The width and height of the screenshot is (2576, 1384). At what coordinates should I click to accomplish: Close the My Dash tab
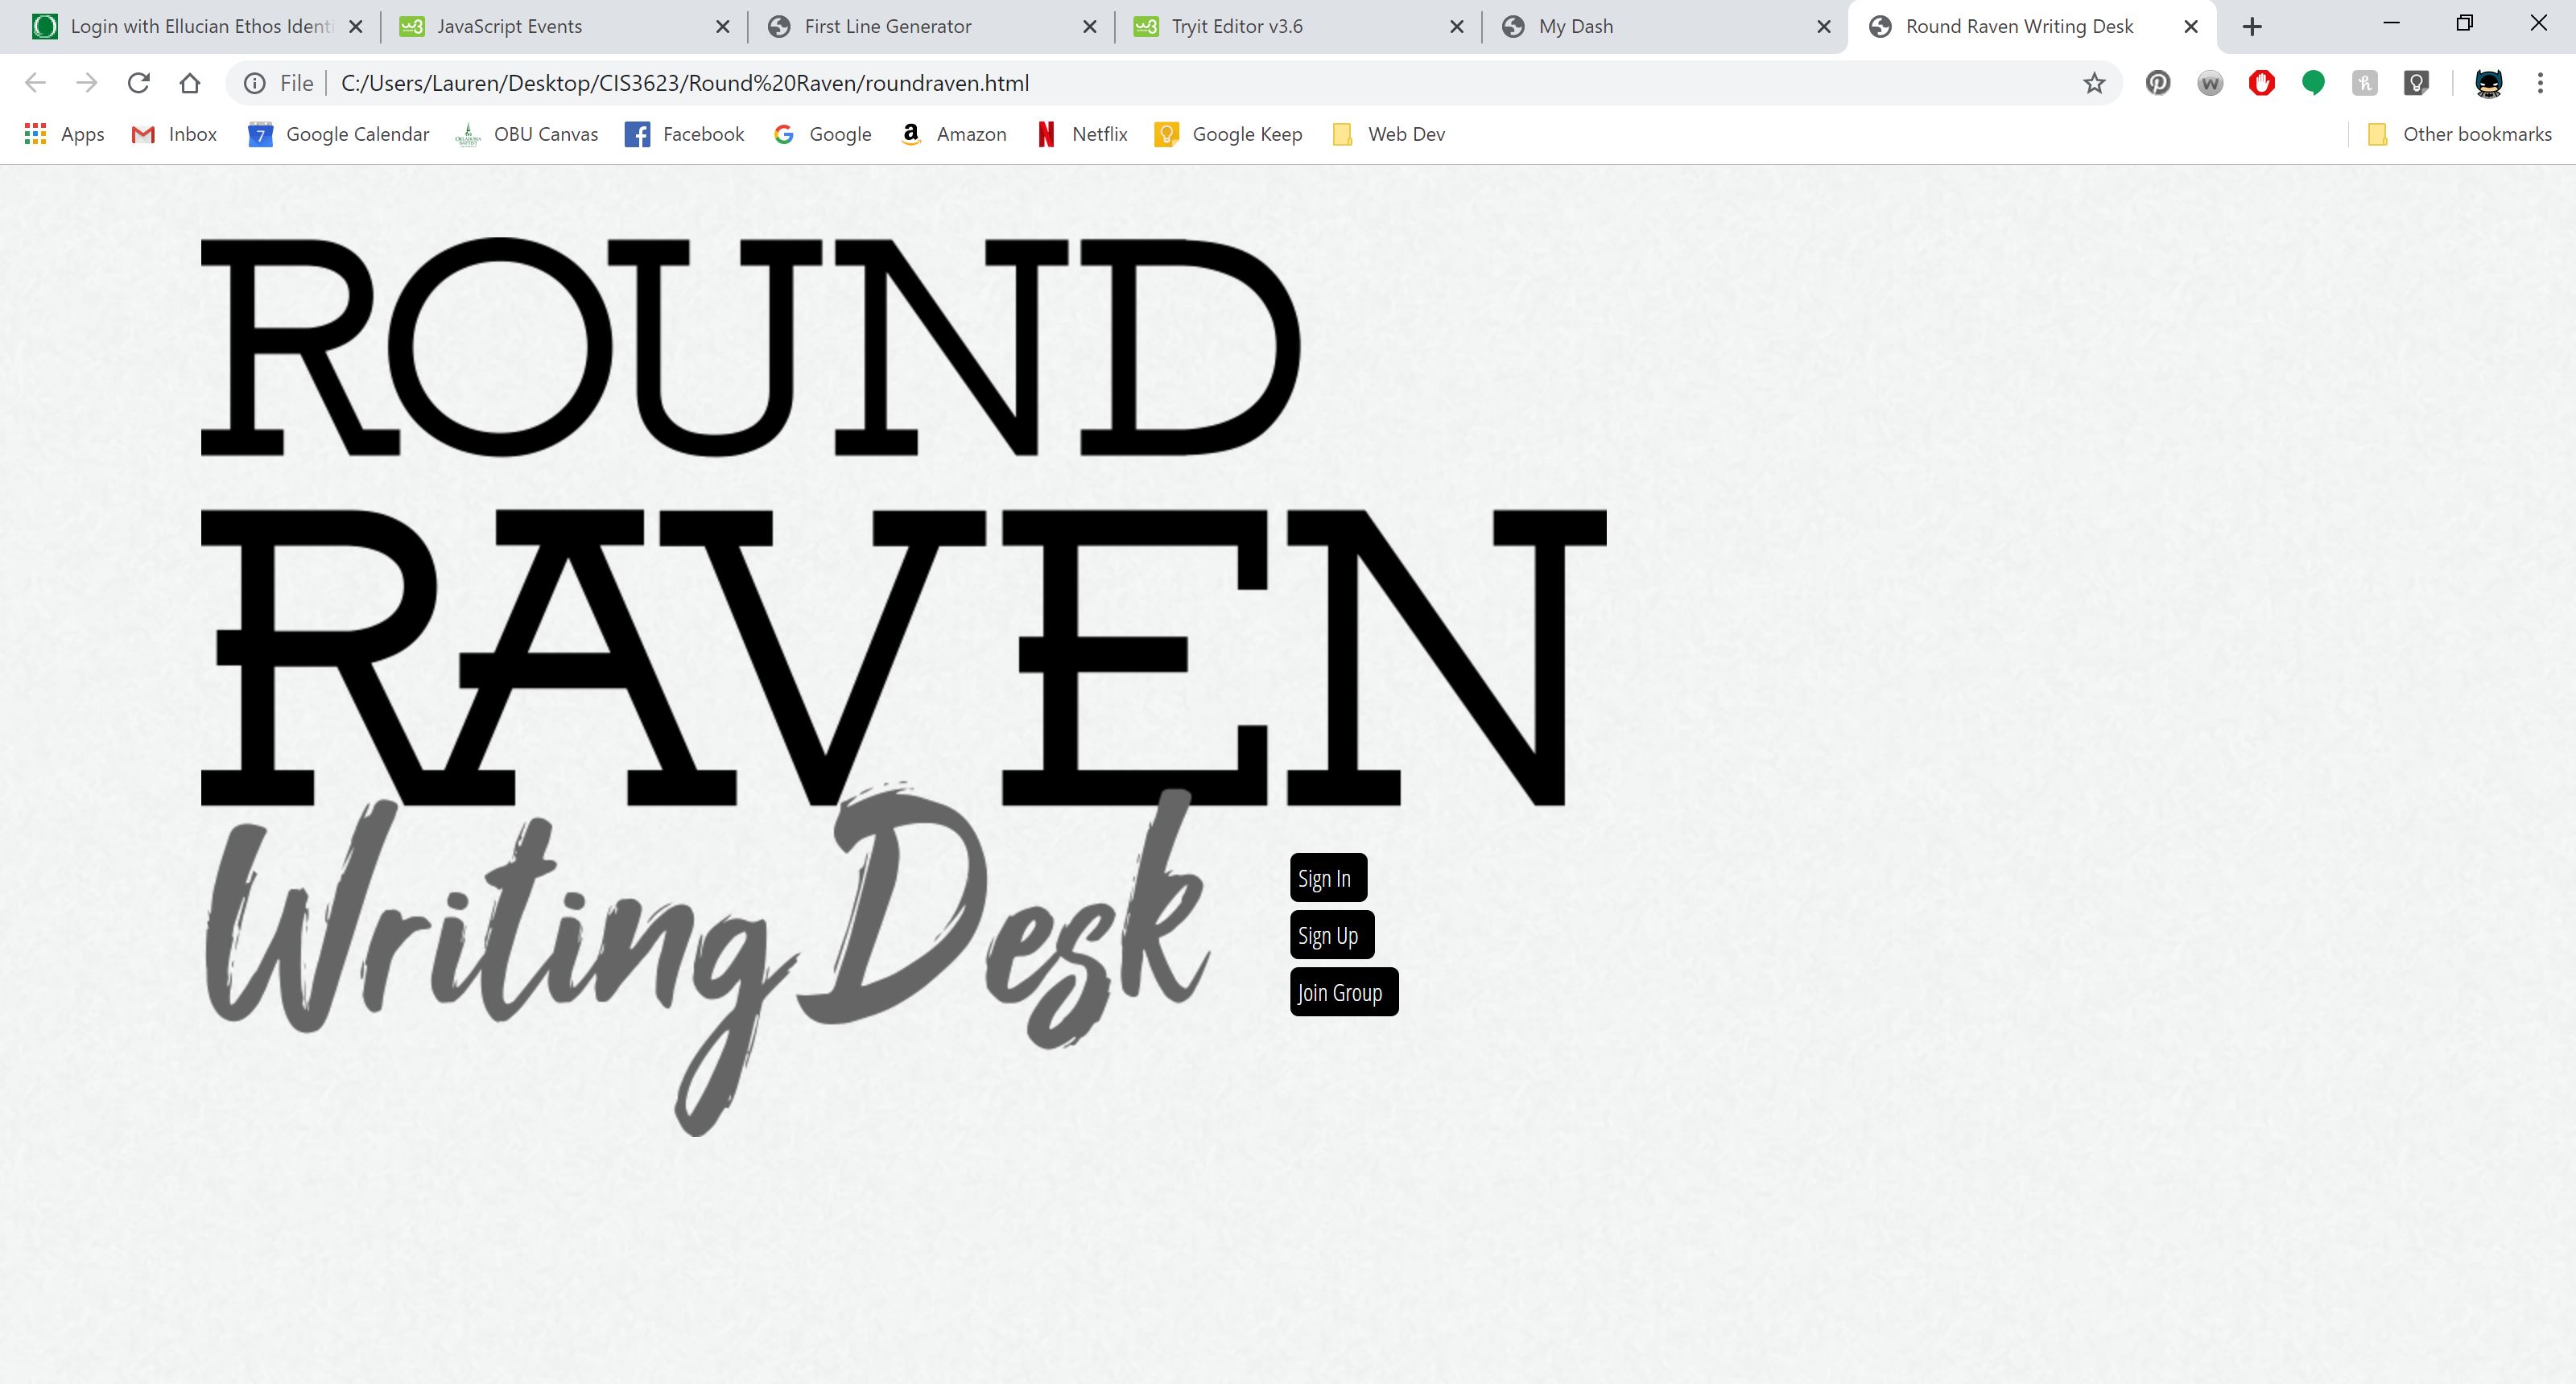tap(1824, 27)
